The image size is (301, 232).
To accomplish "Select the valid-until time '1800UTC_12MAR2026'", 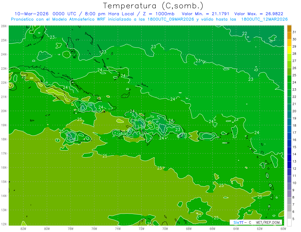I will 264,19.
